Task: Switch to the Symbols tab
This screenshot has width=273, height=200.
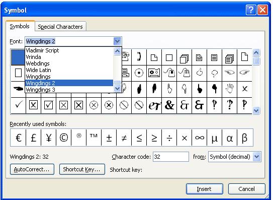Action: 20,26
